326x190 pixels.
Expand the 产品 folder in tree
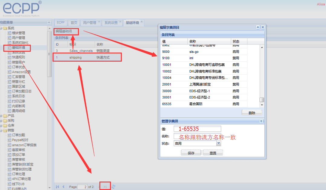pyautogui.click(x=1, y=116)
